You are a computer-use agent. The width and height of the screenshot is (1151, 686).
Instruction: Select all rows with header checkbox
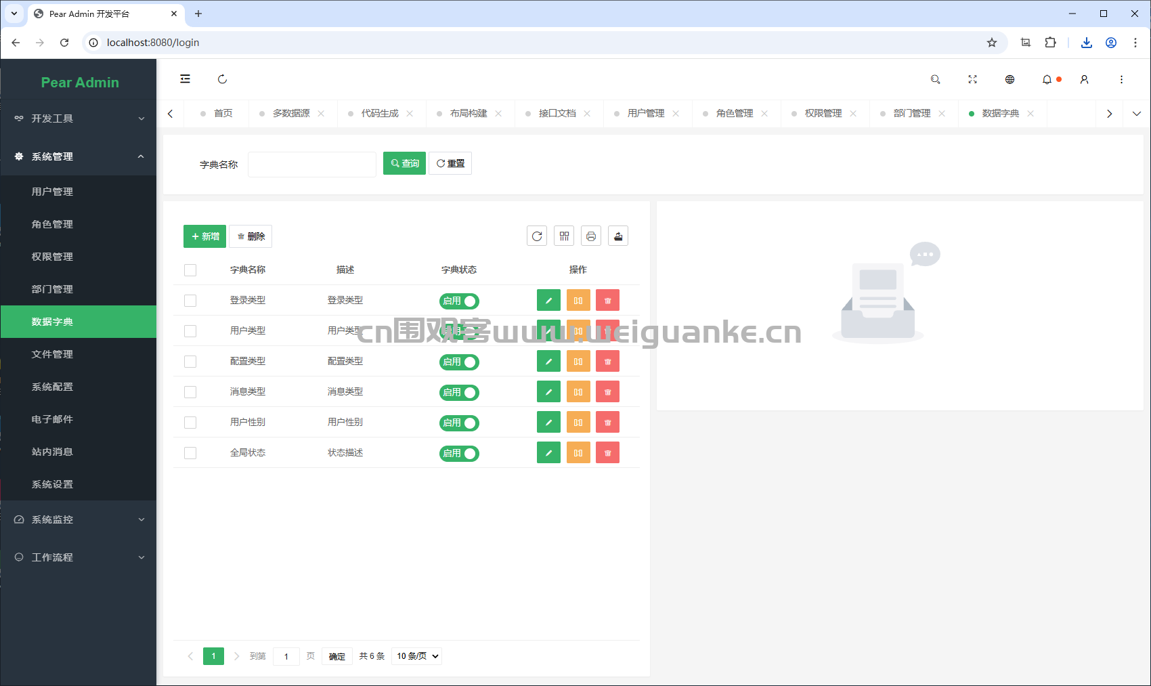pos(190,270)
